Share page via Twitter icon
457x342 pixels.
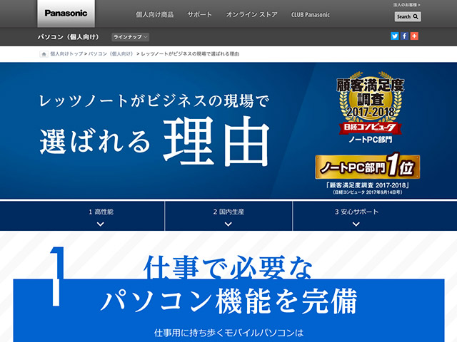point(394,36)
